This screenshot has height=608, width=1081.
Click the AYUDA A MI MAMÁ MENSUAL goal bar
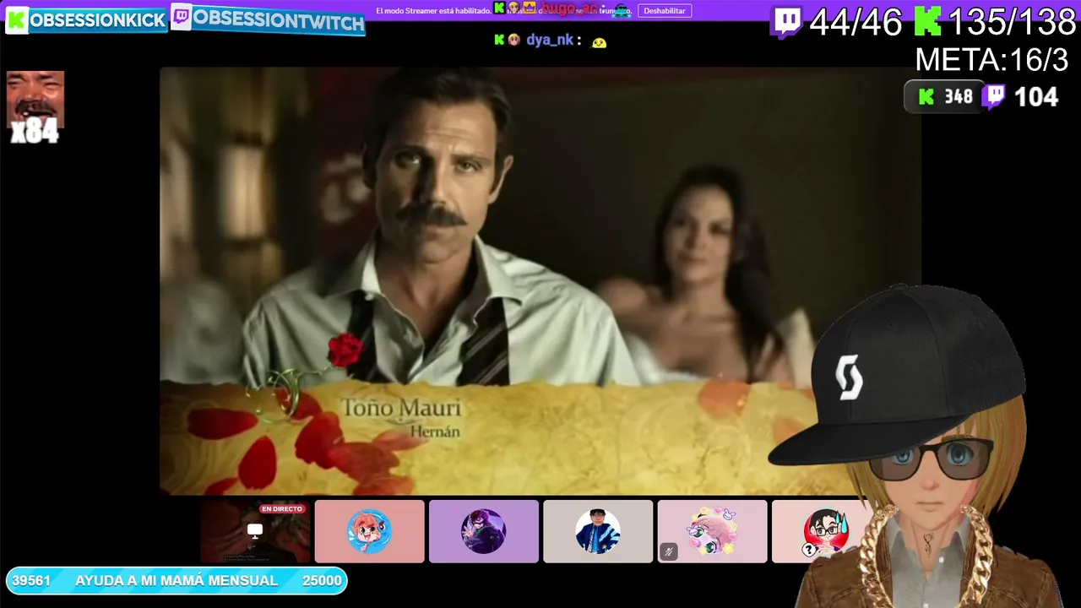pyautogui.click(x=177, y=581)
